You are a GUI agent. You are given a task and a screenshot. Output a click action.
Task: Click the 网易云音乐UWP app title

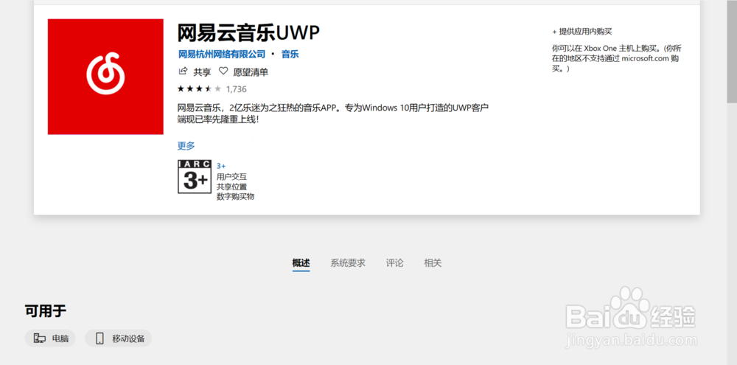[248, 33]
